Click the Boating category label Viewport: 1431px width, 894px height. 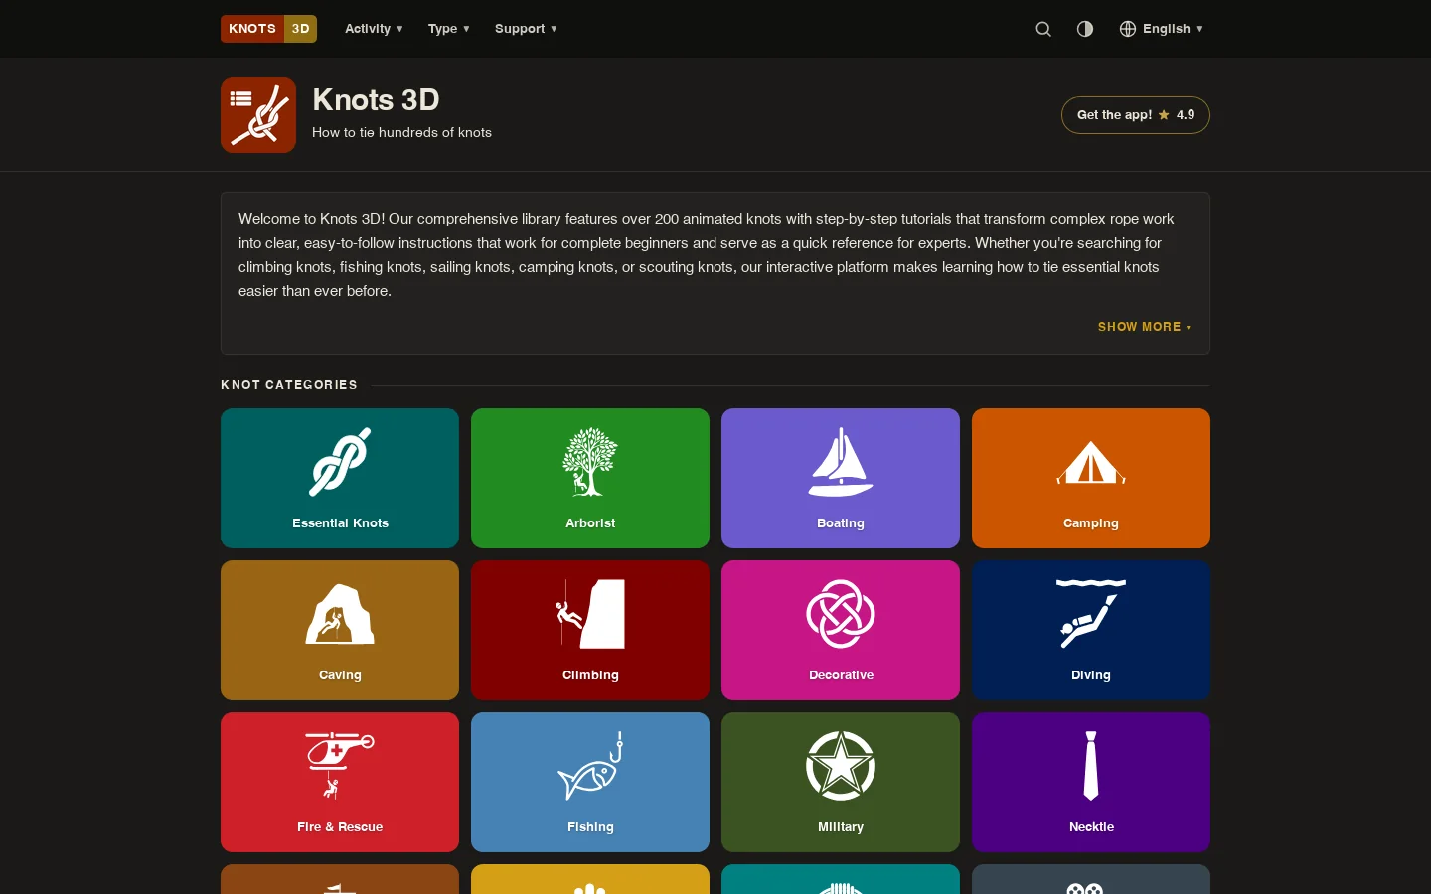click(841, 523)
